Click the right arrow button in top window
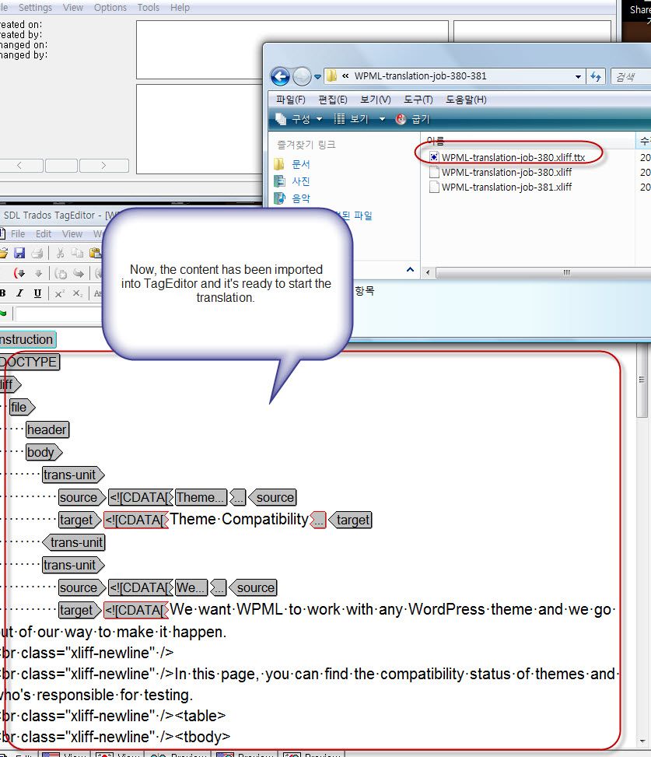 (103, 166)
